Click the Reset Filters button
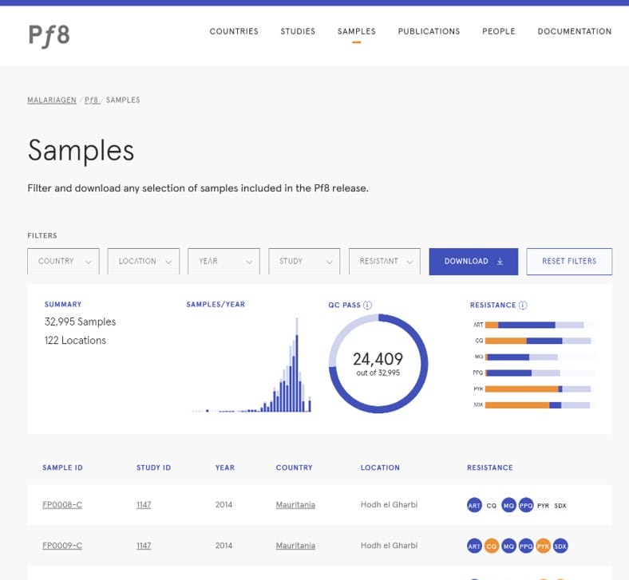Viewport: 629px width, 580px height. [x=569, y=262]
